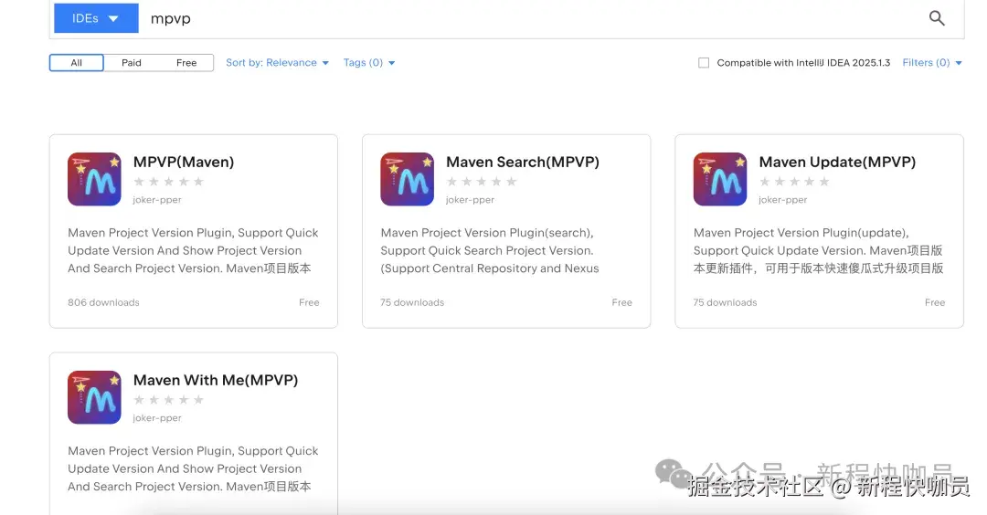Click joker-pper author under MPVP(Maven)
Image resolution: width=987 pixels, height=515 pixels.
[157, 200]
